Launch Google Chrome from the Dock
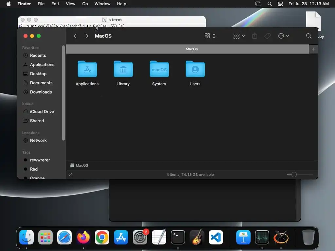 [102, 237]
